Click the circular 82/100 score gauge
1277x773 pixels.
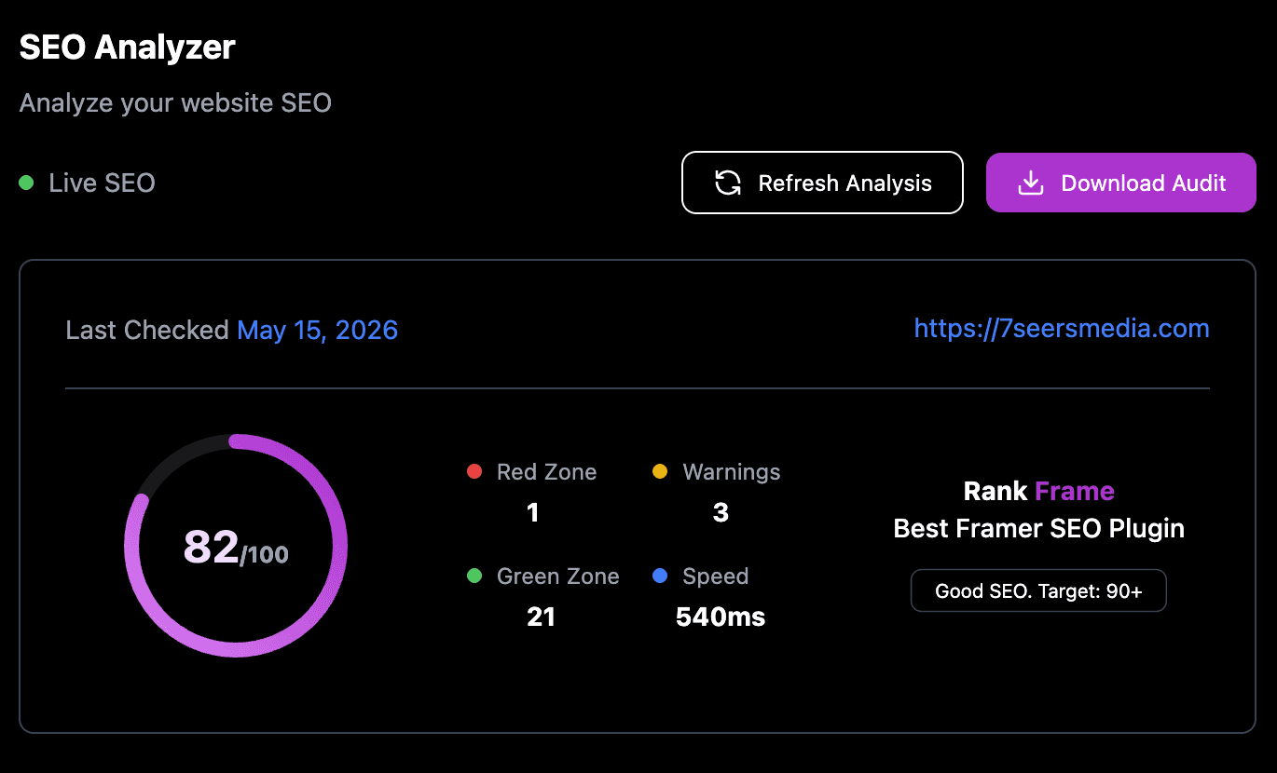pyautogui.click(x=236, y=546)
